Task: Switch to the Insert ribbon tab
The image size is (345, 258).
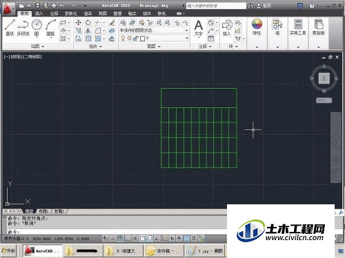Action: (39, 14)
